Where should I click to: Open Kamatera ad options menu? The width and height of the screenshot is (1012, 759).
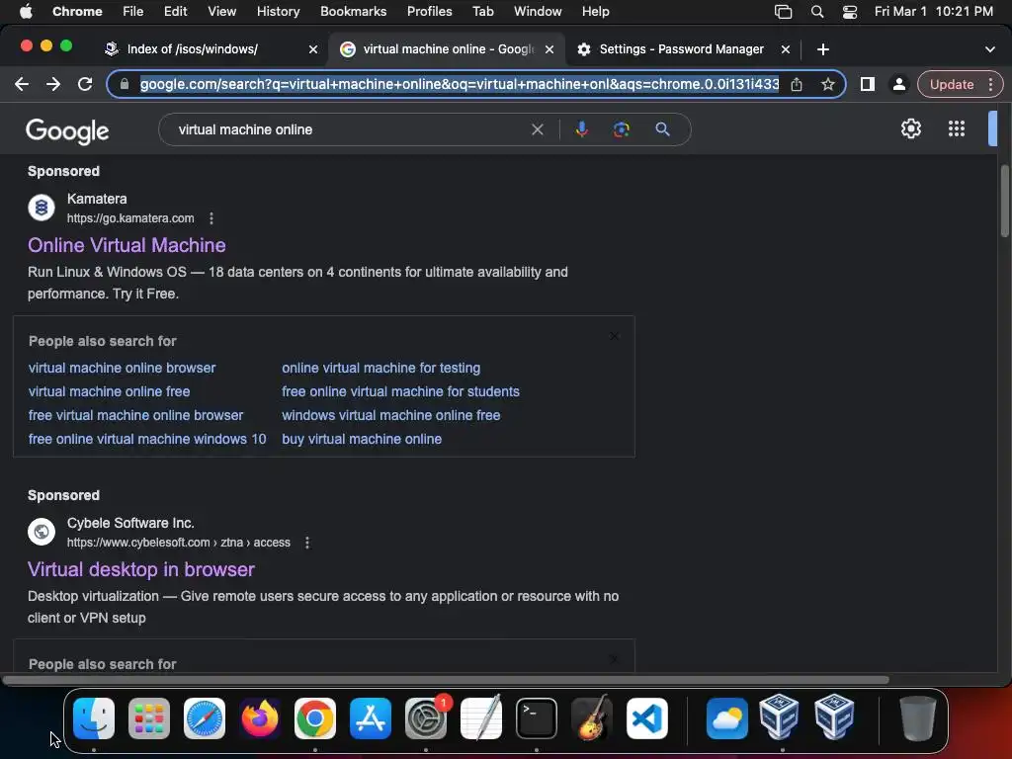pyautogui.click(x=211, y=218)
